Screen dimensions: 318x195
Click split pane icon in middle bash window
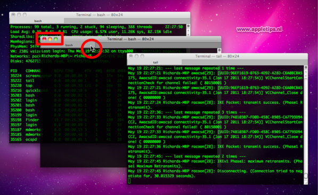[x=219, y=50]
